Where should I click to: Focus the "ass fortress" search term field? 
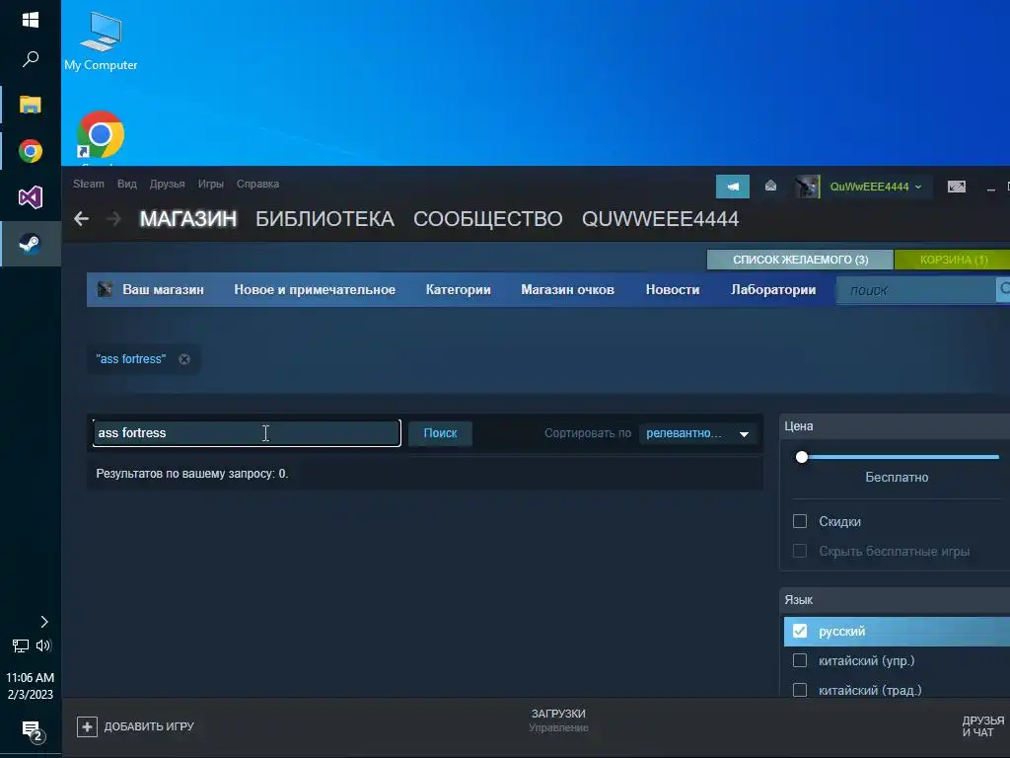[x=247, y=433]
